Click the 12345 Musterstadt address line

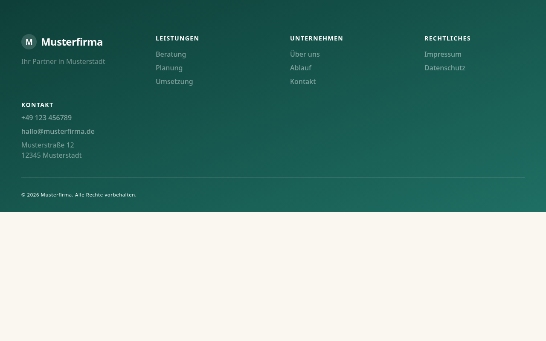51,155
